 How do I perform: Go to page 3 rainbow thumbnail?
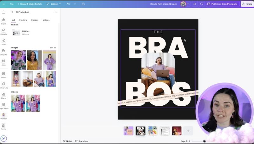click(x=153, y=131)
